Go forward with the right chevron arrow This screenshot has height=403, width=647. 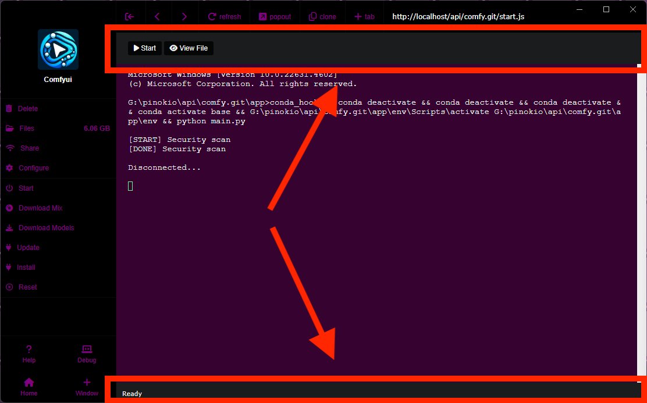point(184,16)
